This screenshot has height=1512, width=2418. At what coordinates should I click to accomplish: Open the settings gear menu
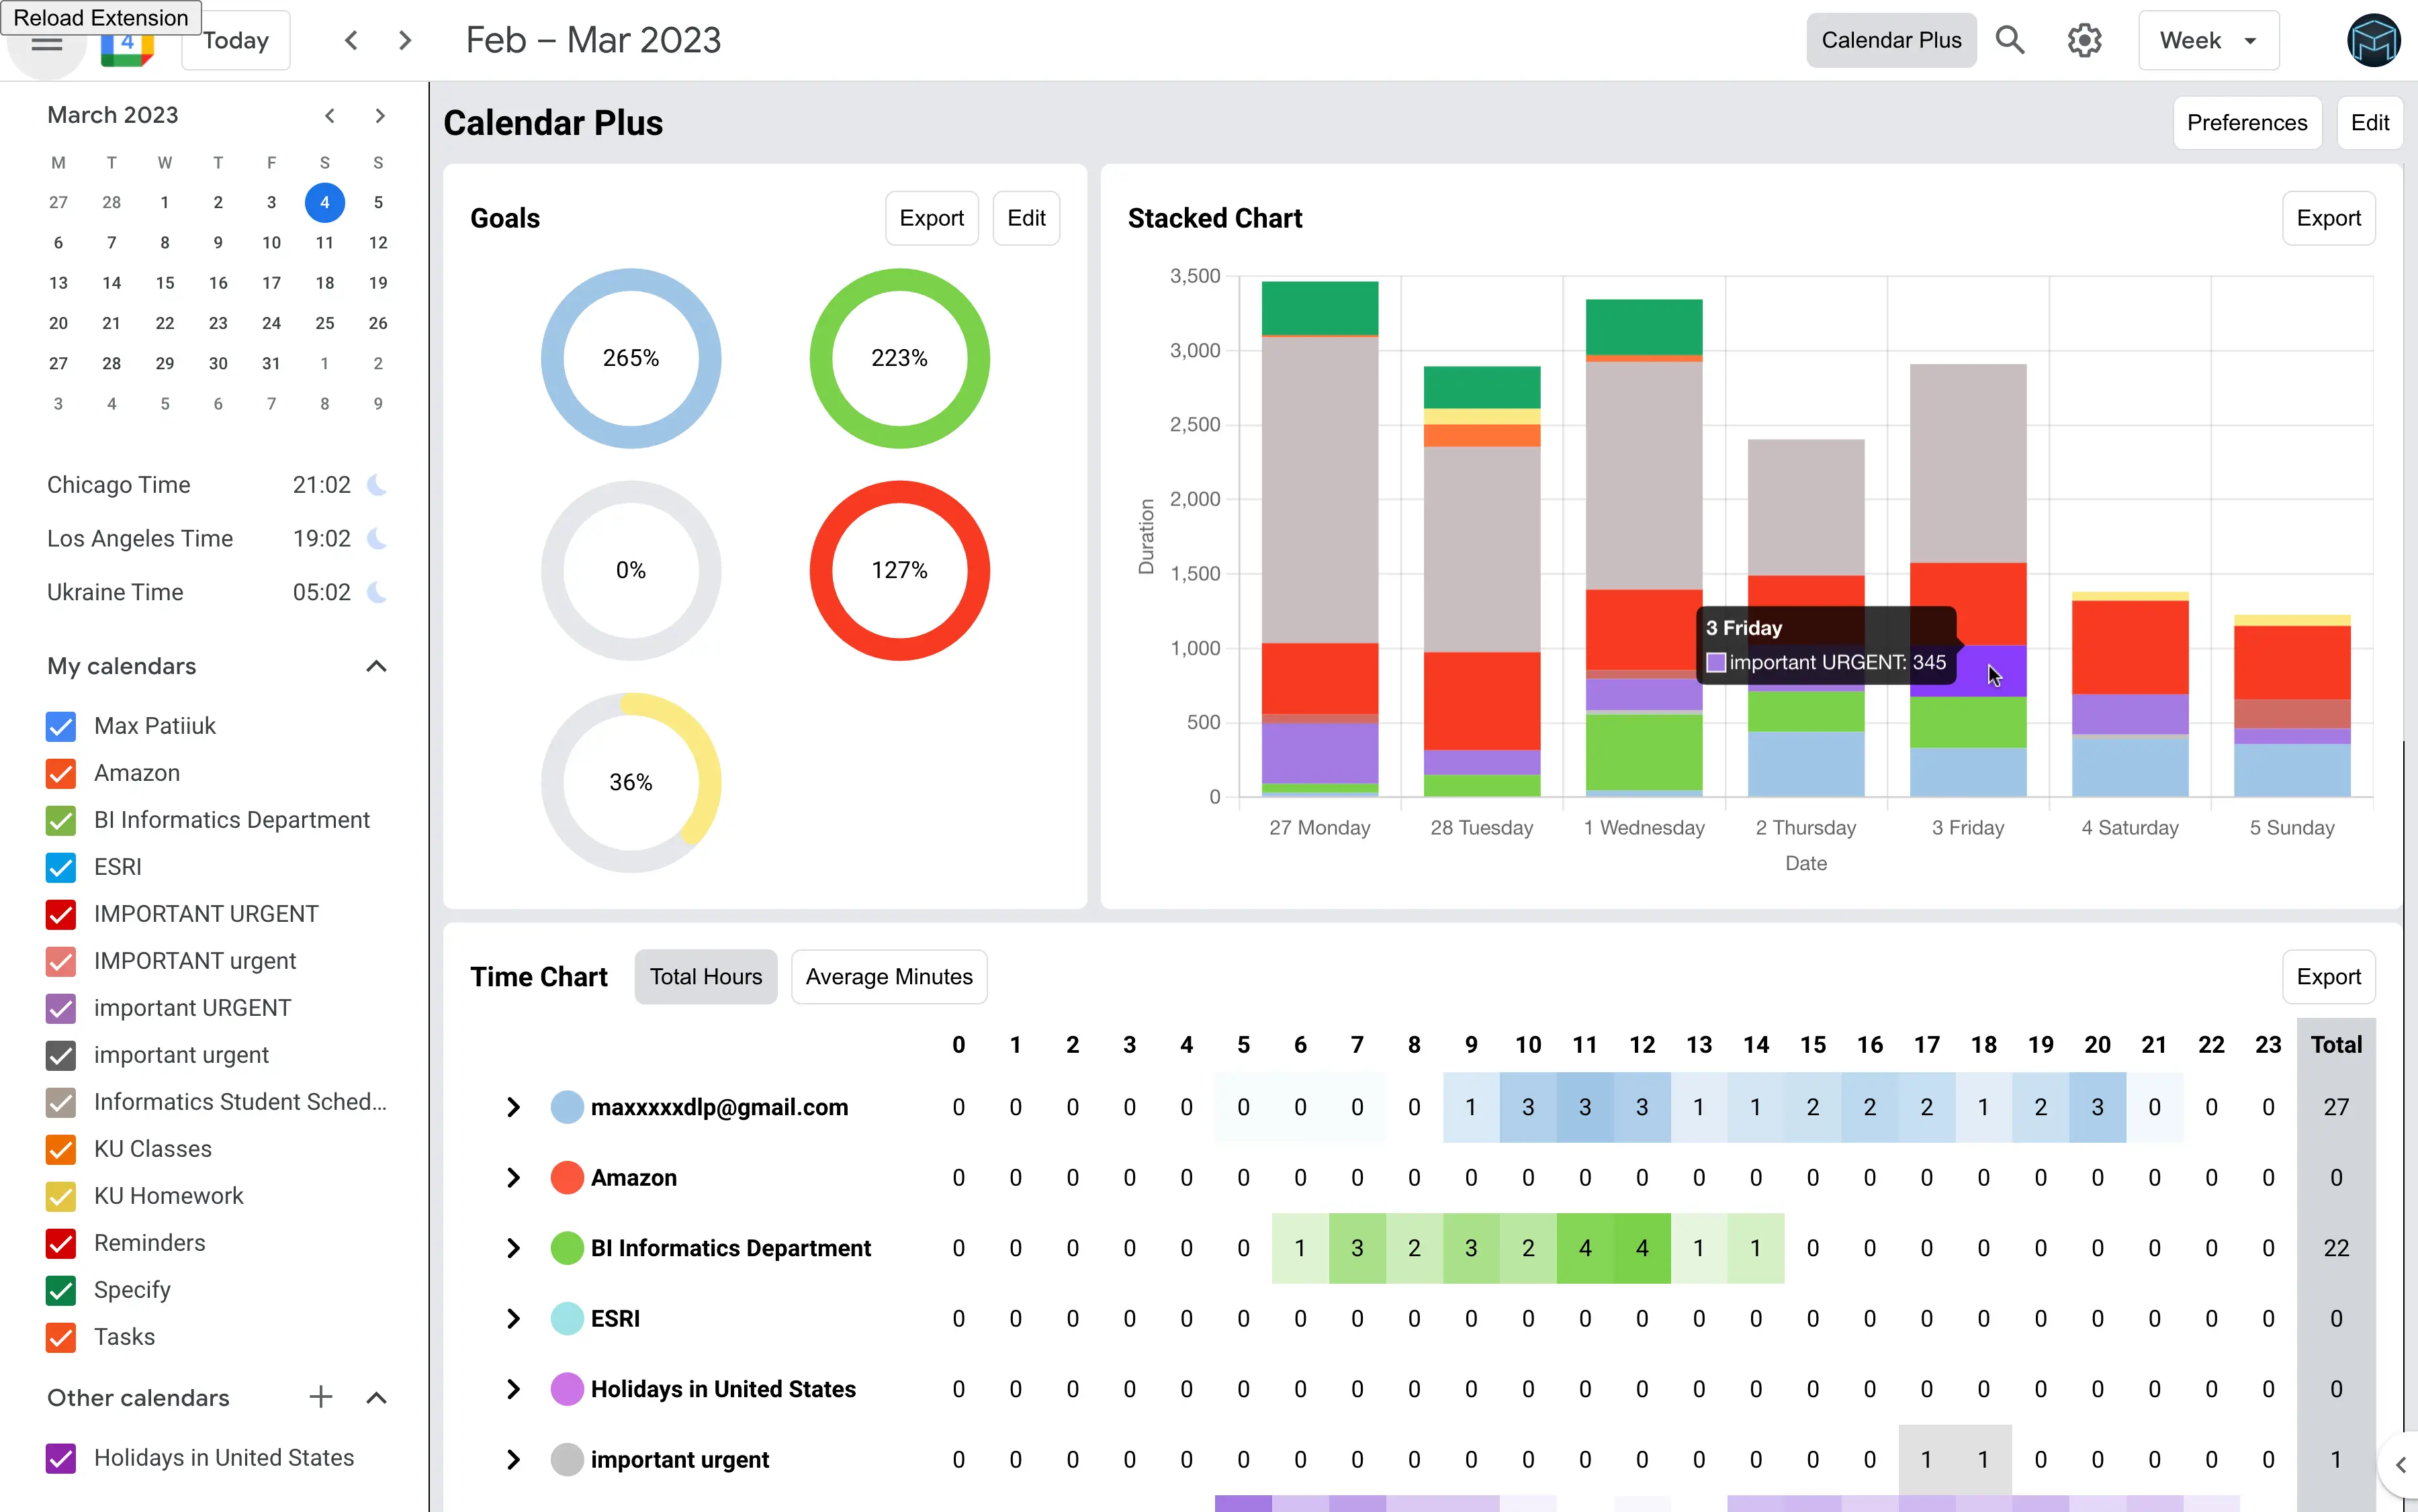point(2084,40)
